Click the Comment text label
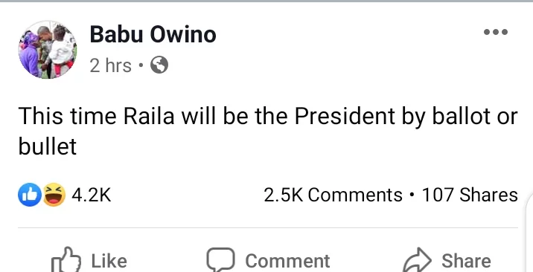 tap(287, 262)
